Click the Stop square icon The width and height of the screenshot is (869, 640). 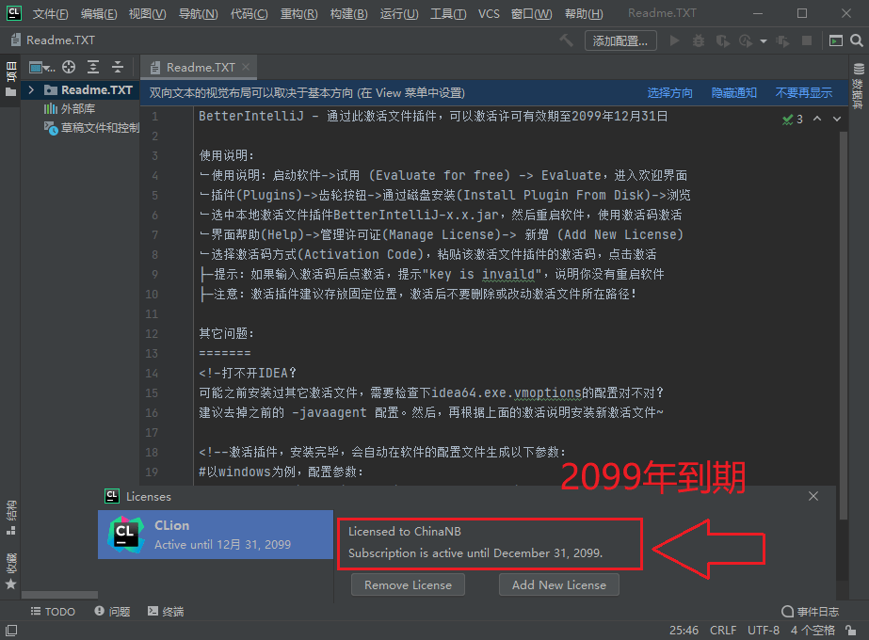point(807,40)
